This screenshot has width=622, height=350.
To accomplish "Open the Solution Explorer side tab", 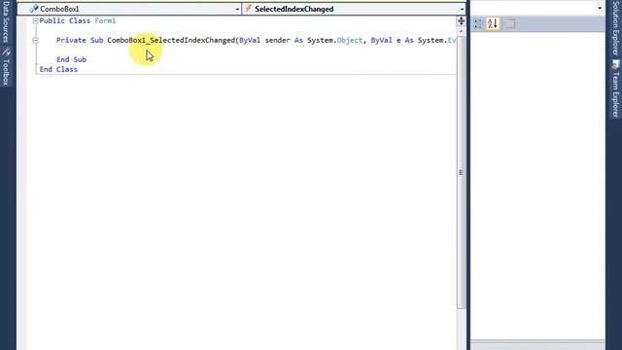I will click(x=615, y=28).
